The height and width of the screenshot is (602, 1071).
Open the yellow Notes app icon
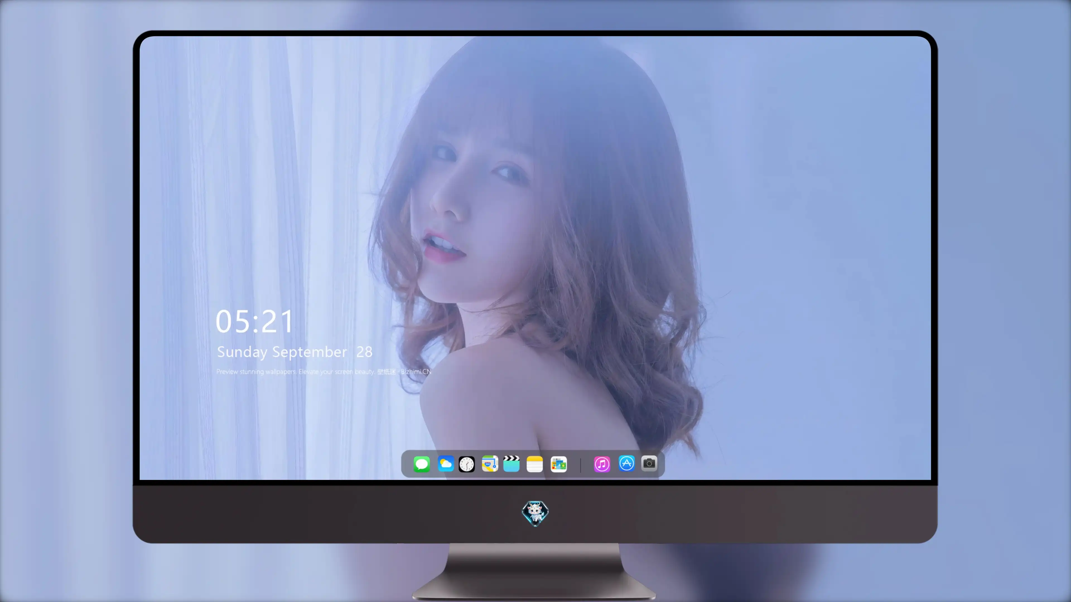point(535,464)
